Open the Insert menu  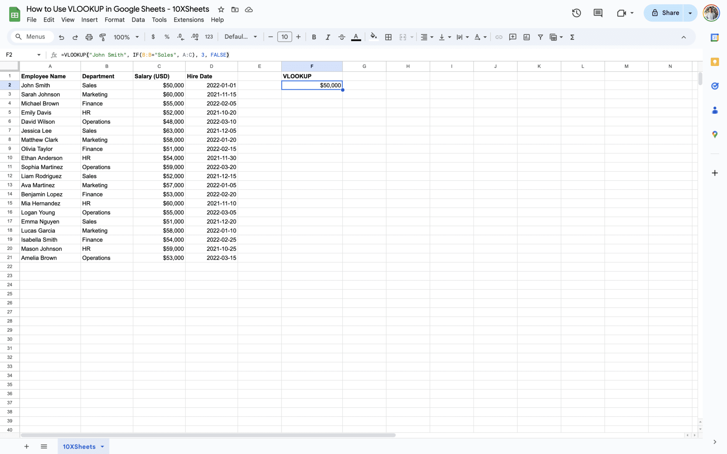point(89,20)
